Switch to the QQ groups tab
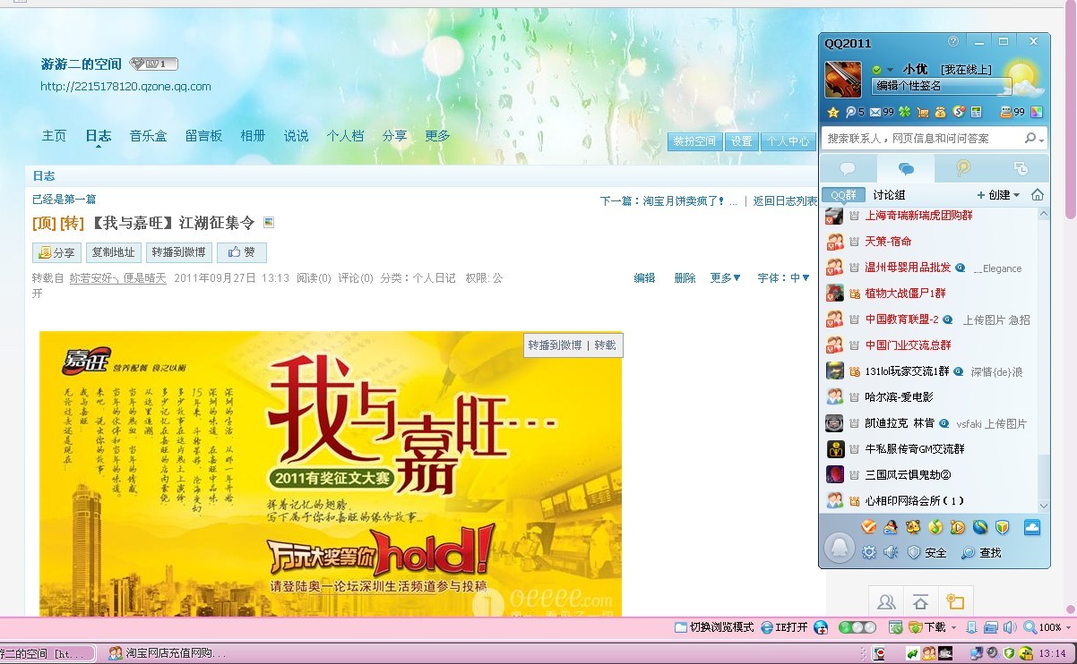This screenshot has width=1077, height=664. point(906,168)
